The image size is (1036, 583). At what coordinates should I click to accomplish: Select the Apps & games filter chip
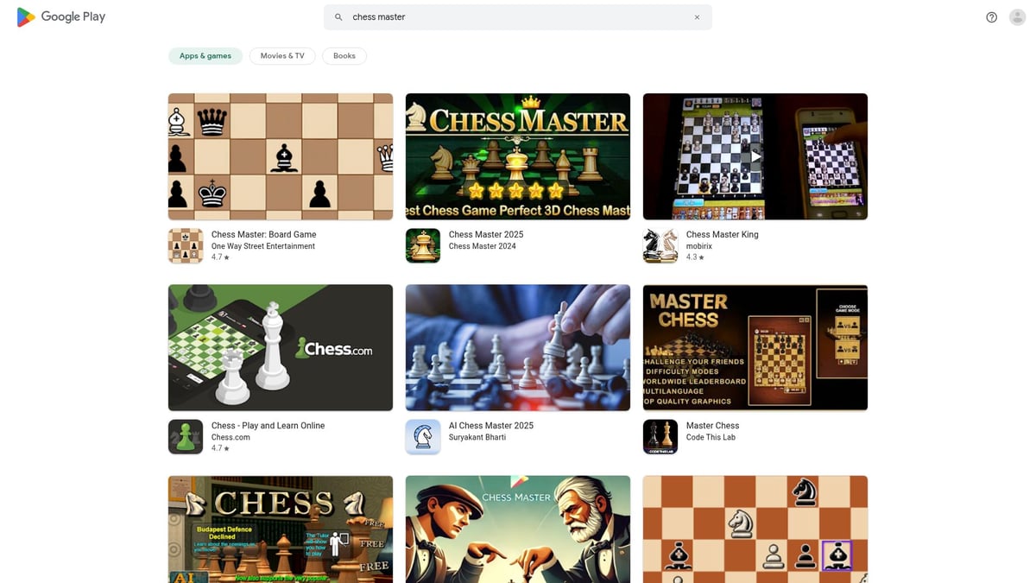(205, 55)
